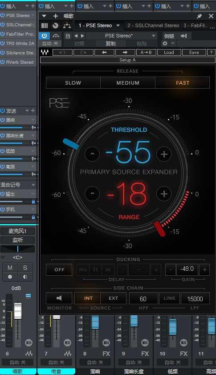
Task: Switch to the 1 - PSE Stereo tab
Action: (95, 25)
